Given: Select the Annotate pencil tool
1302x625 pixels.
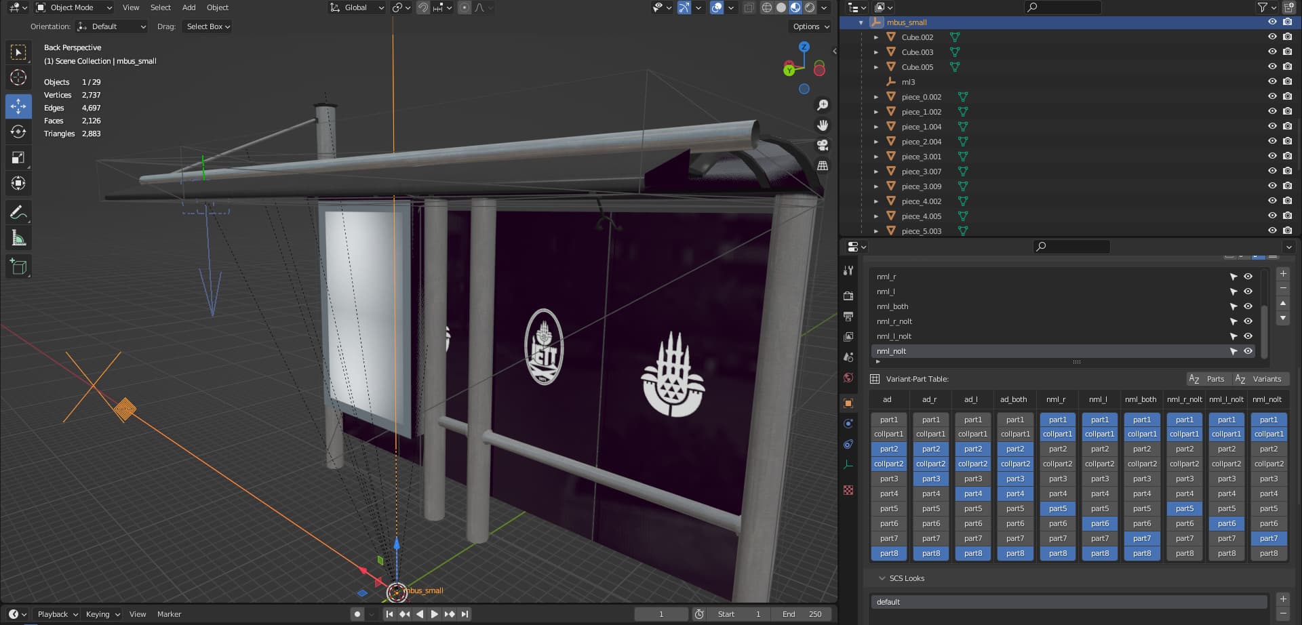Looking at the screenshot, I should 18,213.
